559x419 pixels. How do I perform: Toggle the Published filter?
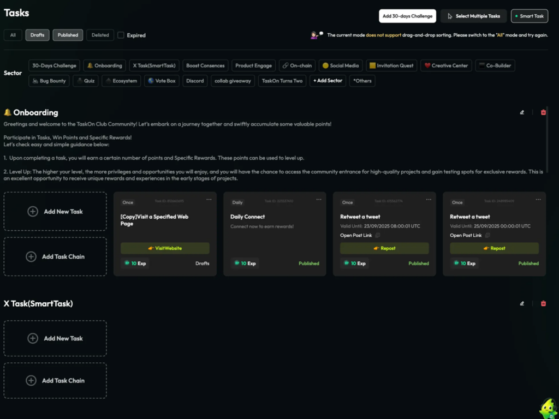click(x=68, y=35)
